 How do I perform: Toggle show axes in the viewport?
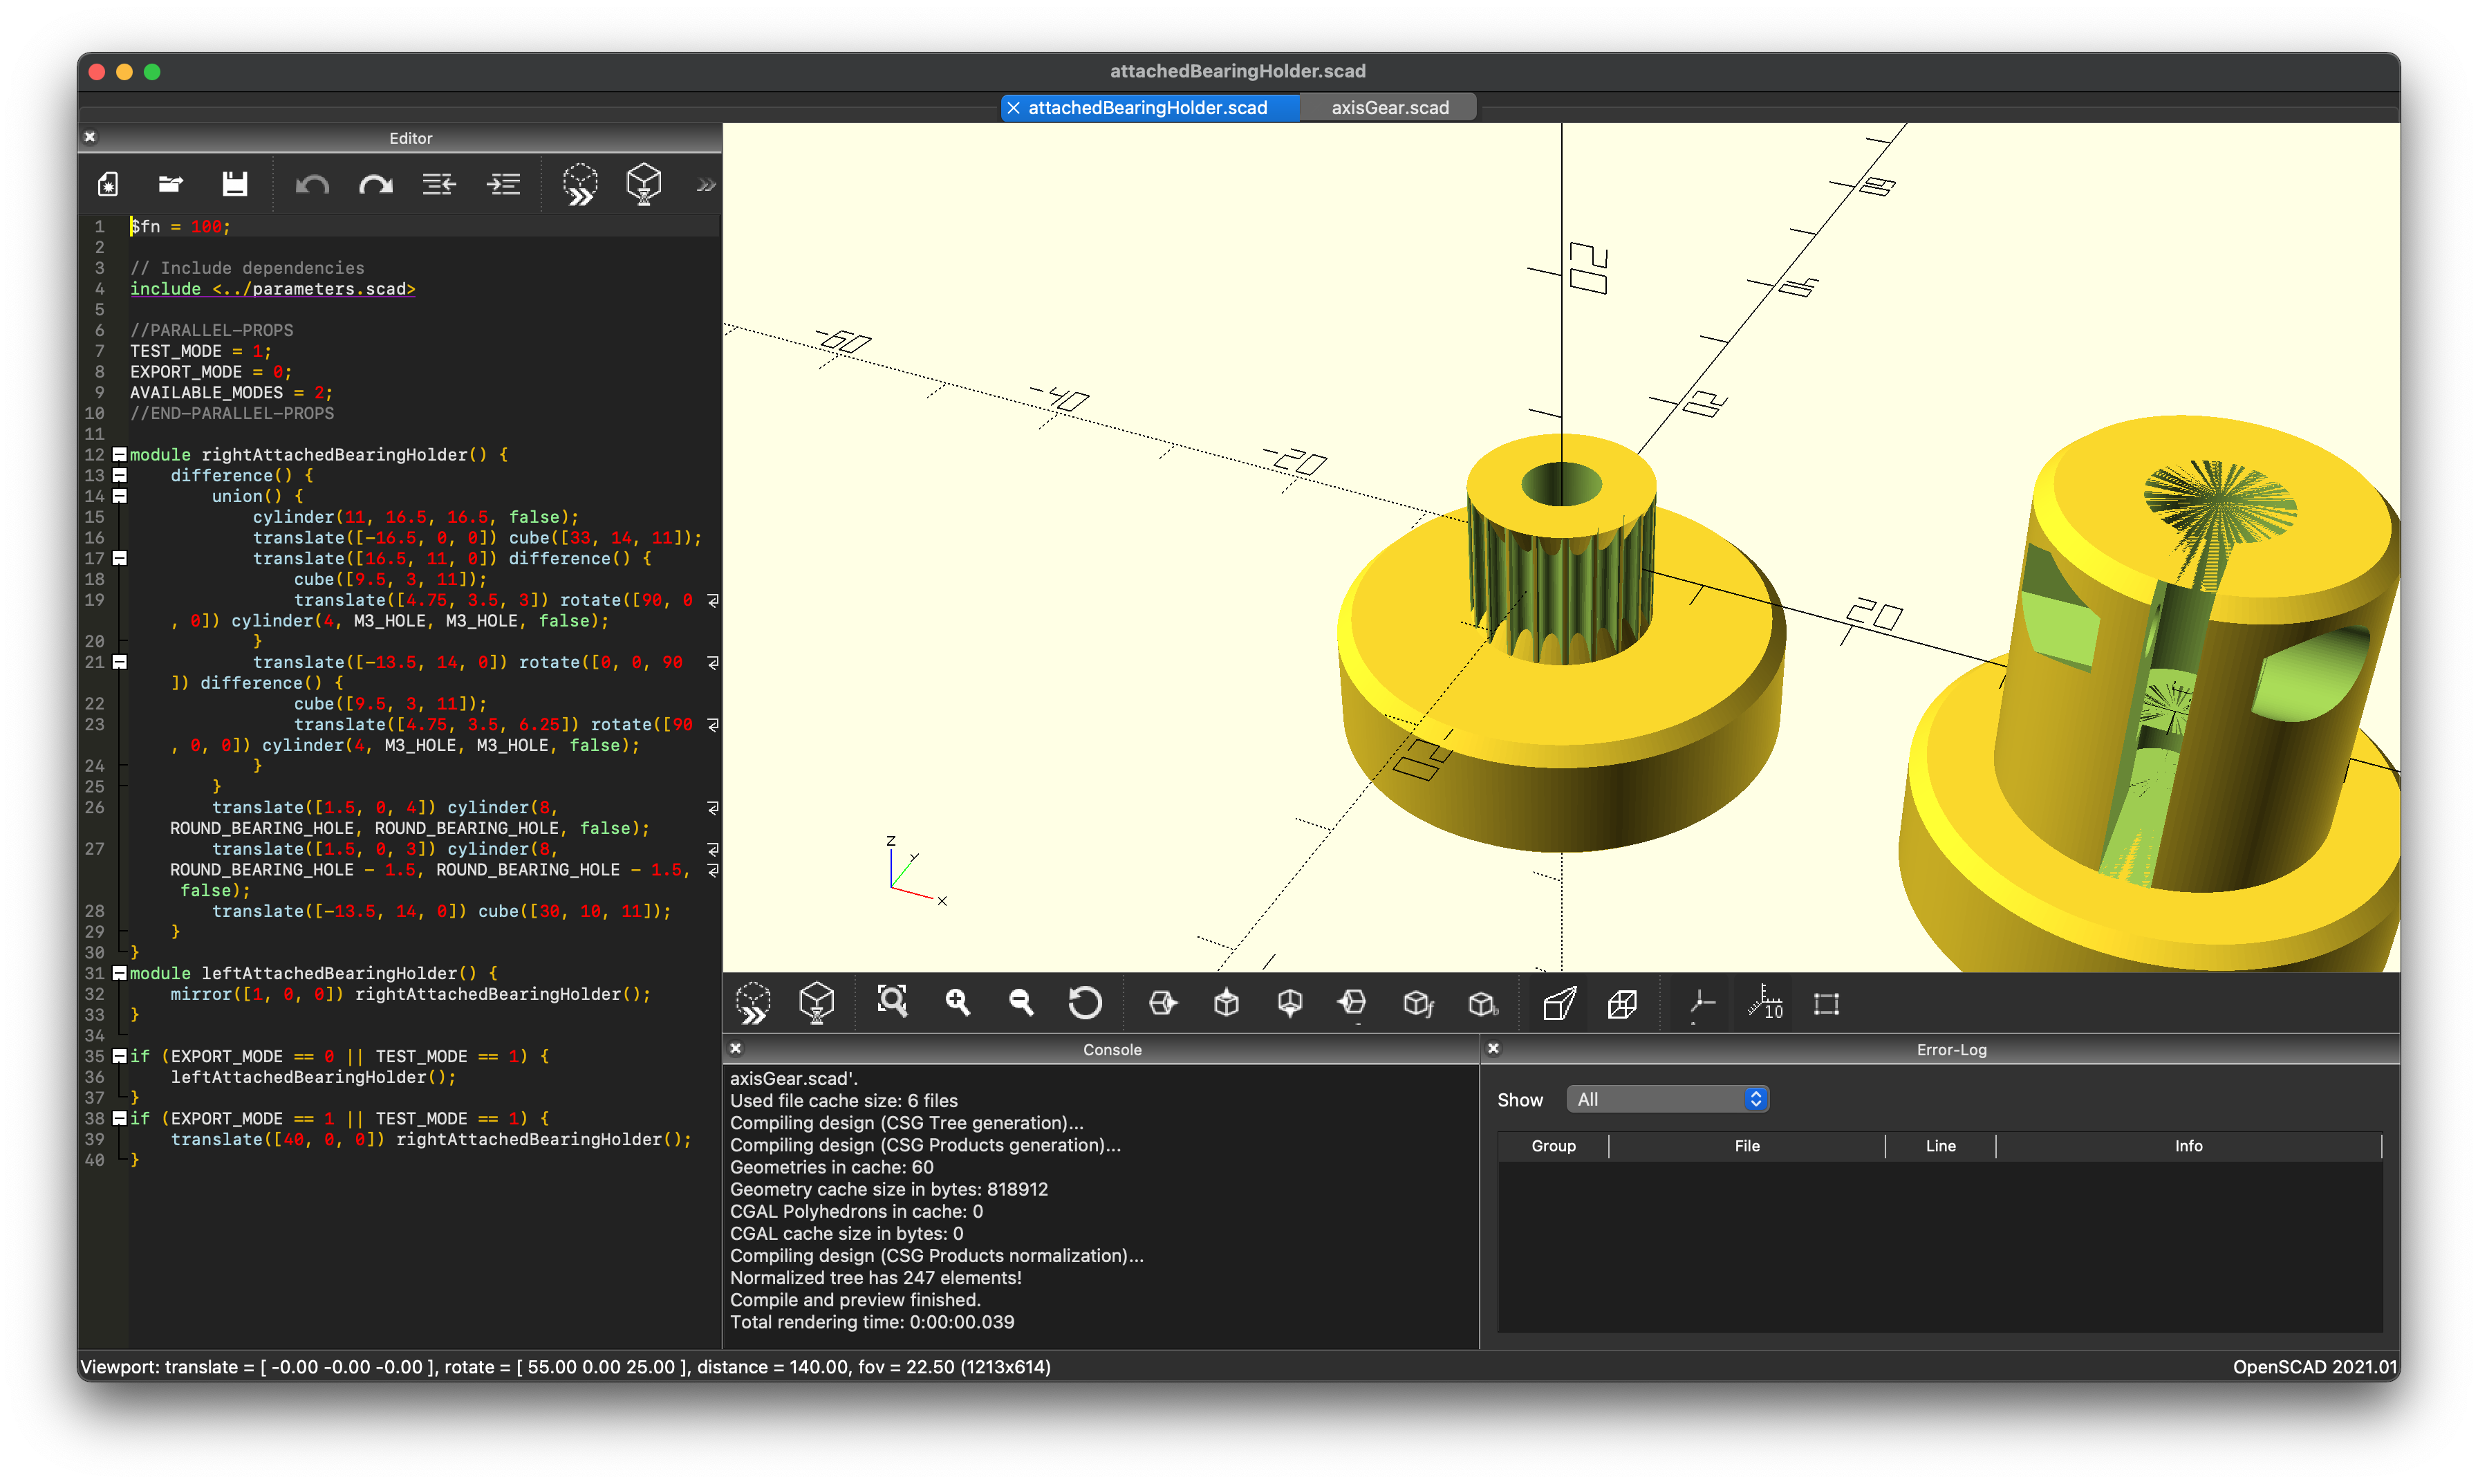(x=1702, y=1003)
